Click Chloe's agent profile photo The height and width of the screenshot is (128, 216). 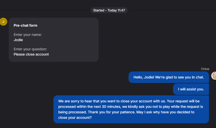point(214,75)
